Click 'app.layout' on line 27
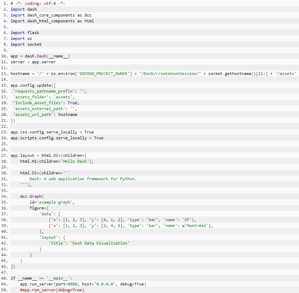The width and height of the screenshot is (299, 293). click(x=22, y=155)
